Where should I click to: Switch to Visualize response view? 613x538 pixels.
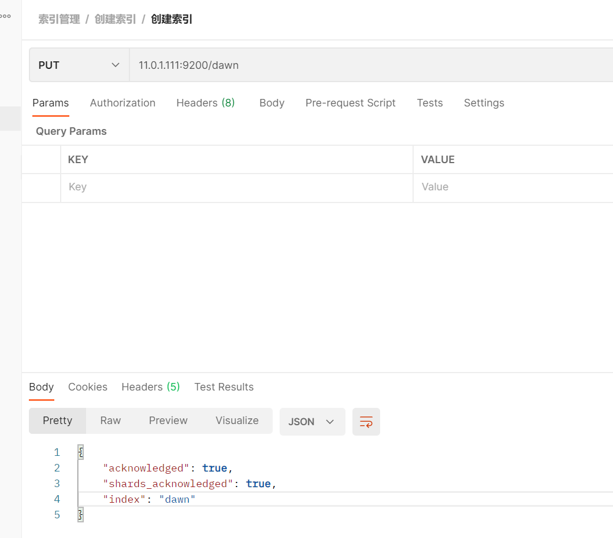[237, 421]
